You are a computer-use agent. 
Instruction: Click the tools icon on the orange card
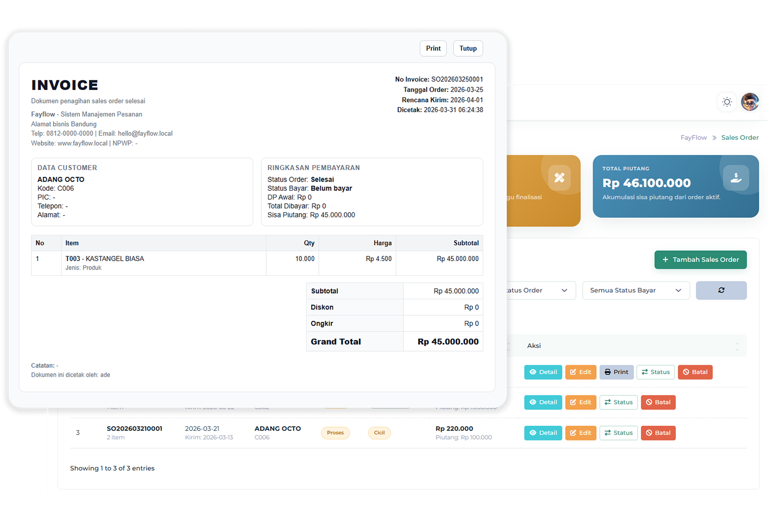(559, 178)
